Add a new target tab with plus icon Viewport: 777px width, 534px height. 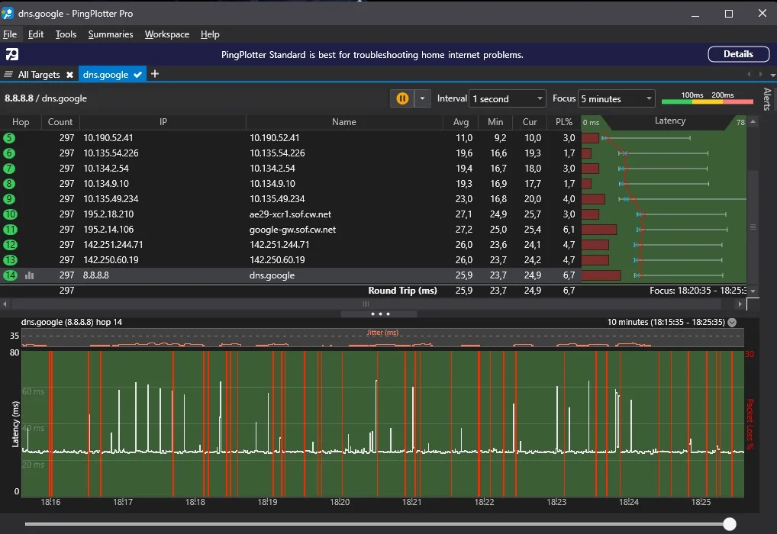[x=155, y=74]
